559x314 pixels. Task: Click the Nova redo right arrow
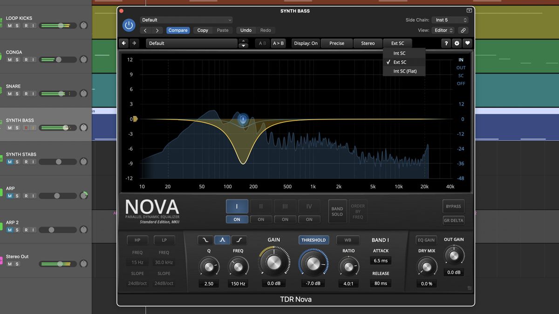tap(134, 43)
